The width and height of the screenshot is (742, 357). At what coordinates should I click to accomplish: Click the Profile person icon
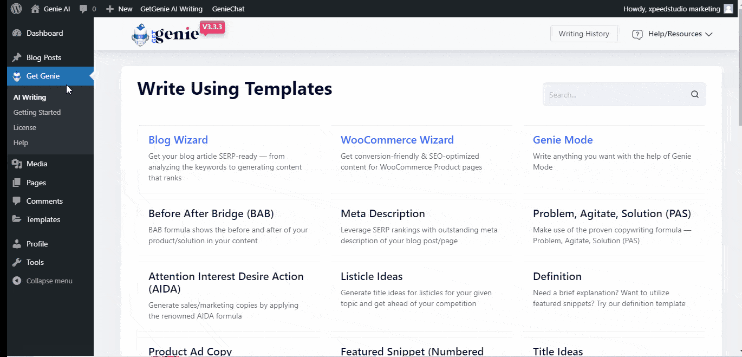click(17, 244)
